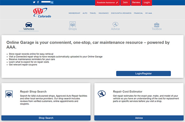Click the Repair Cost Estimator heading

[128, 92]
